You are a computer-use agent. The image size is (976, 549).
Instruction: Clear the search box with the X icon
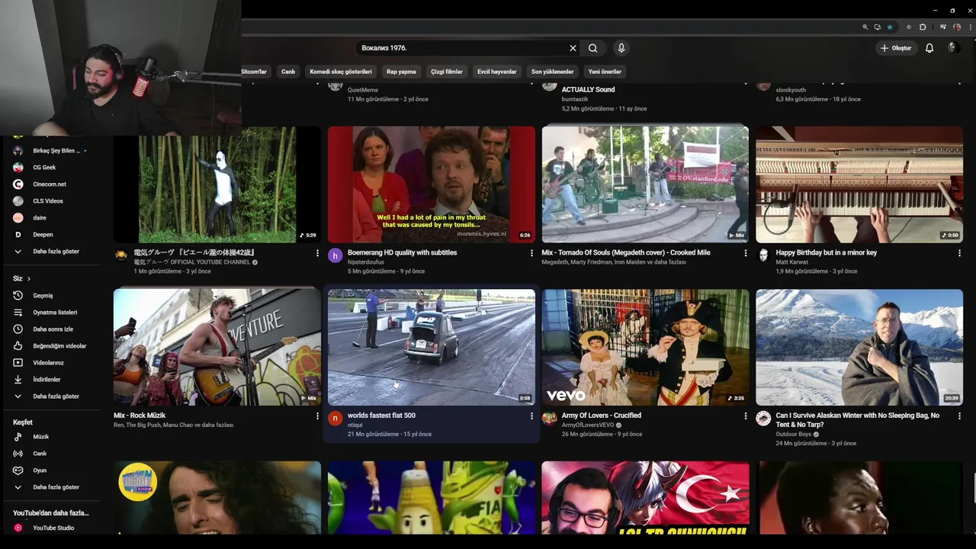pos(573,48)
